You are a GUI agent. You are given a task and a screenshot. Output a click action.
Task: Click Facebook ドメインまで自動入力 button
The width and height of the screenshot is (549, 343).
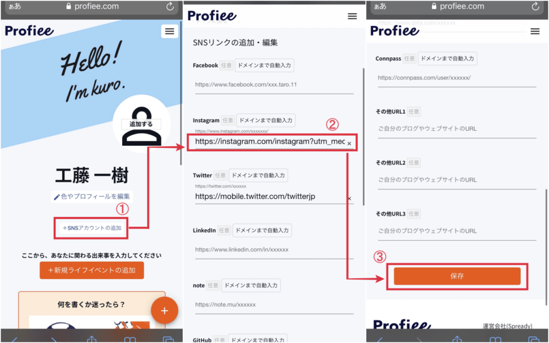[264, 65]
